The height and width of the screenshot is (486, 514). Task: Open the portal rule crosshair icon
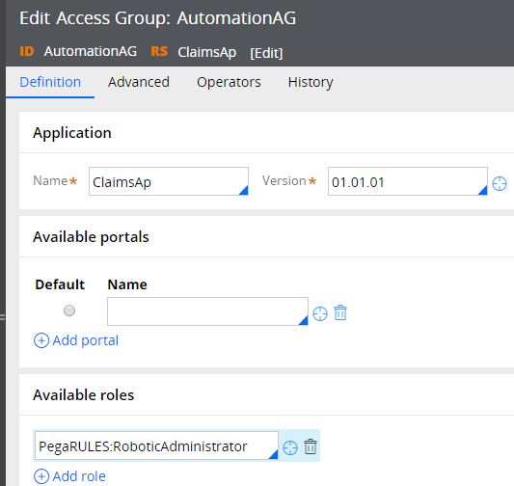tap(320, 313)
